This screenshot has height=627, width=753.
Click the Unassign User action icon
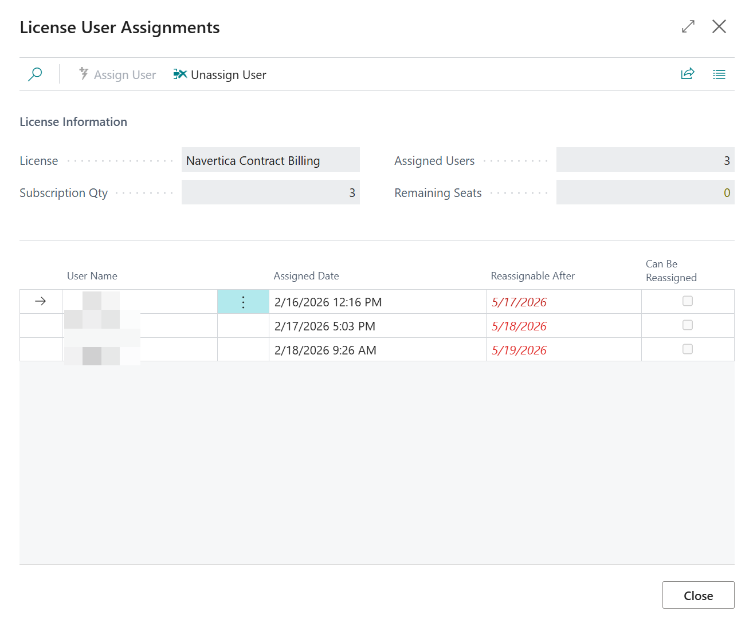(x=179, y=74)
